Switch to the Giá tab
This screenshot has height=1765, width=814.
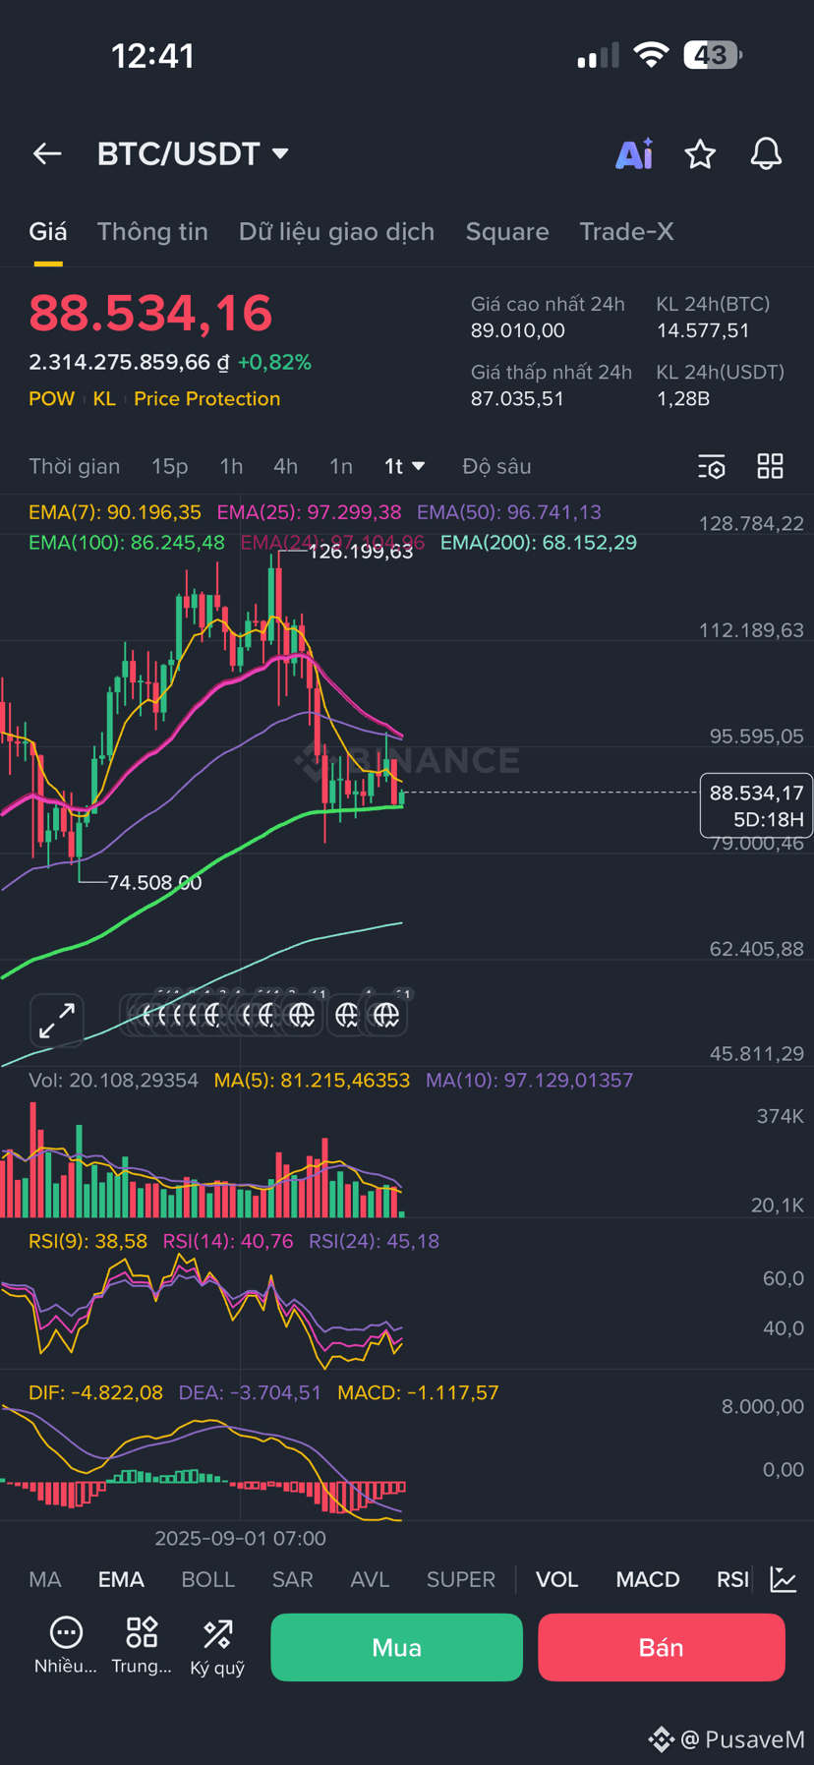click(48, 232)
